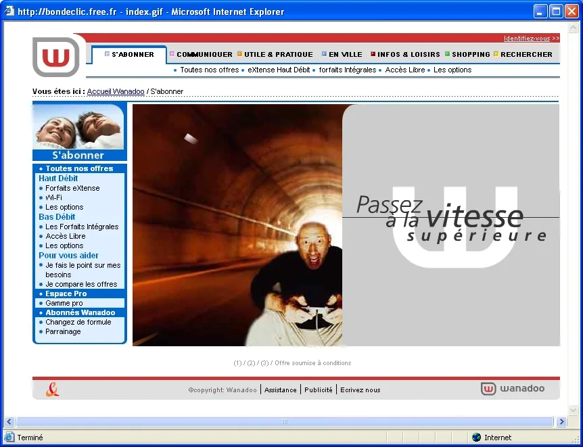
Task: Click the Internet Explorer title bar page icon
Action: pos(9,11)
